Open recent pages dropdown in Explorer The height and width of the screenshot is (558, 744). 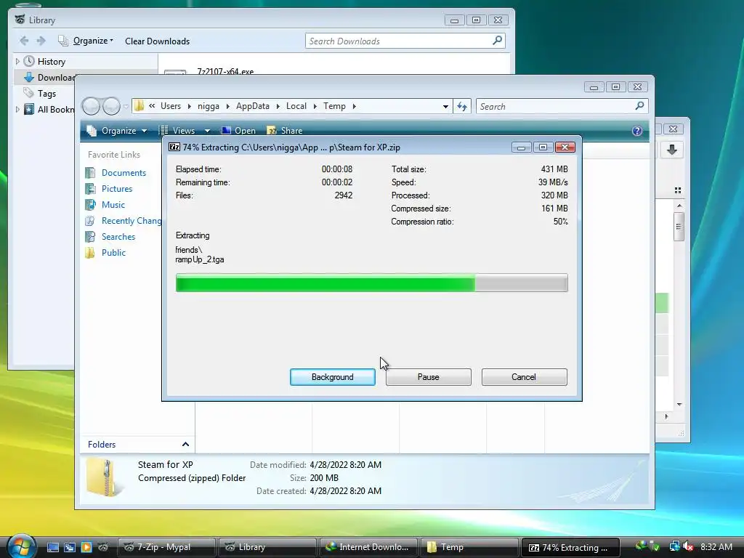coord(126,106)
